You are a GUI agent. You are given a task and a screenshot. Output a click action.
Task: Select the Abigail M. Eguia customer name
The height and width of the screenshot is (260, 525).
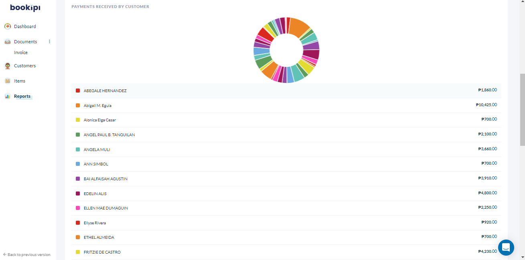point(97,106)
